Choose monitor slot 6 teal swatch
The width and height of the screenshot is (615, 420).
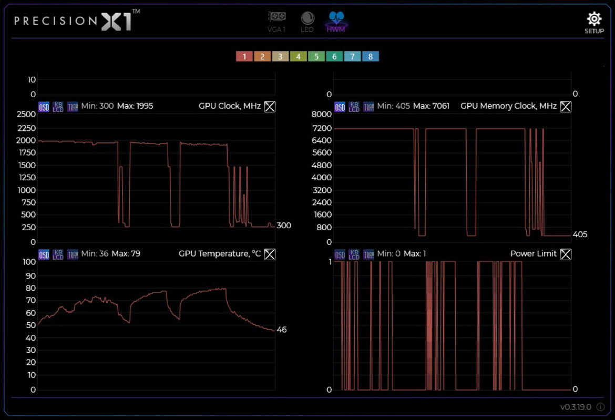(x=334, y=56)
